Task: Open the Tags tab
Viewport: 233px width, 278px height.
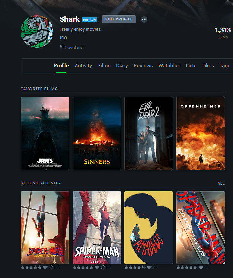Action: coord(225,66)
